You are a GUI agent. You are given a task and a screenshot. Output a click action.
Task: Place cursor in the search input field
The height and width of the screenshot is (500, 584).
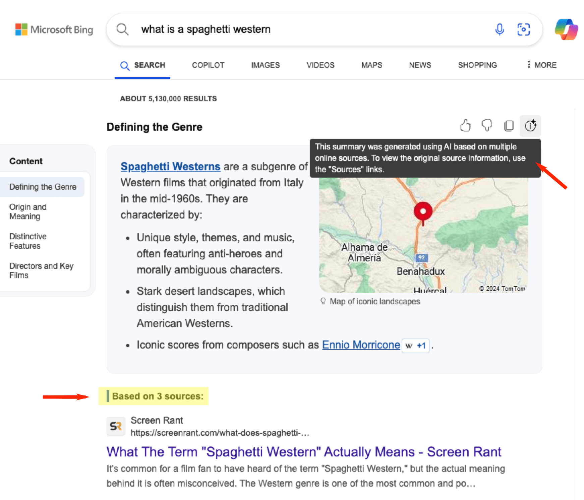[x=268, y=29]
